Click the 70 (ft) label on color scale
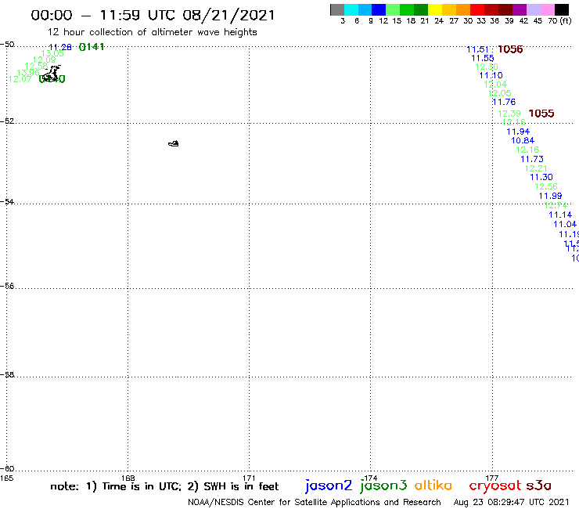 coord(559,20)
